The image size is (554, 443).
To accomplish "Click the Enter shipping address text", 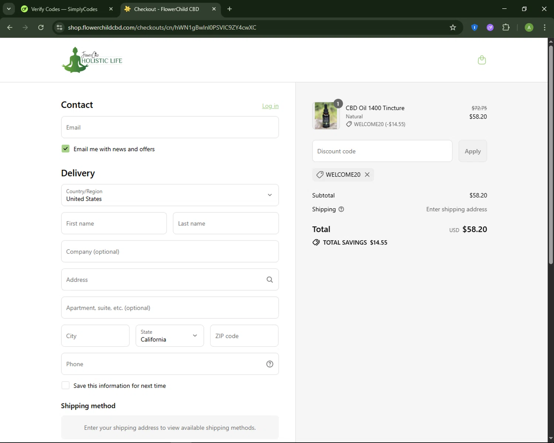I will point(456,209).
